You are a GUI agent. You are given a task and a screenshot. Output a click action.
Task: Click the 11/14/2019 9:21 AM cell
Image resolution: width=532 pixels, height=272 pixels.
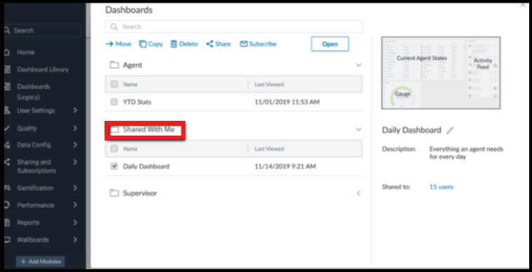point(285,166)
